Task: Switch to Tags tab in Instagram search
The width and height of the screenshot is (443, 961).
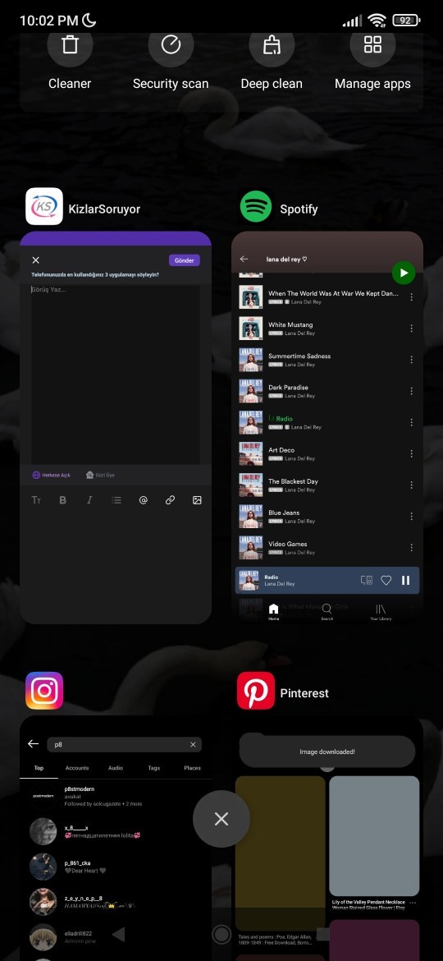Action: 154,768
